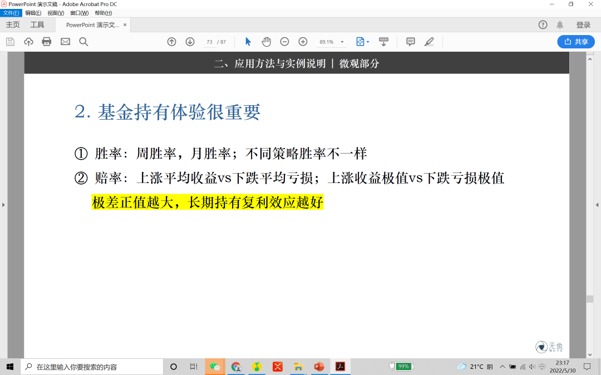Open the Print dialog
The height and width of the screenshot is (375, 601).
[47, 41]
